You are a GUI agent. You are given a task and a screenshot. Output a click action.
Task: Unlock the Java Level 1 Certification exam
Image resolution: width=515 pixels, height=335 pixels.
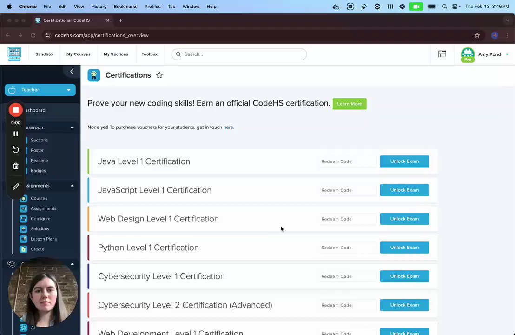click(404, 161)
